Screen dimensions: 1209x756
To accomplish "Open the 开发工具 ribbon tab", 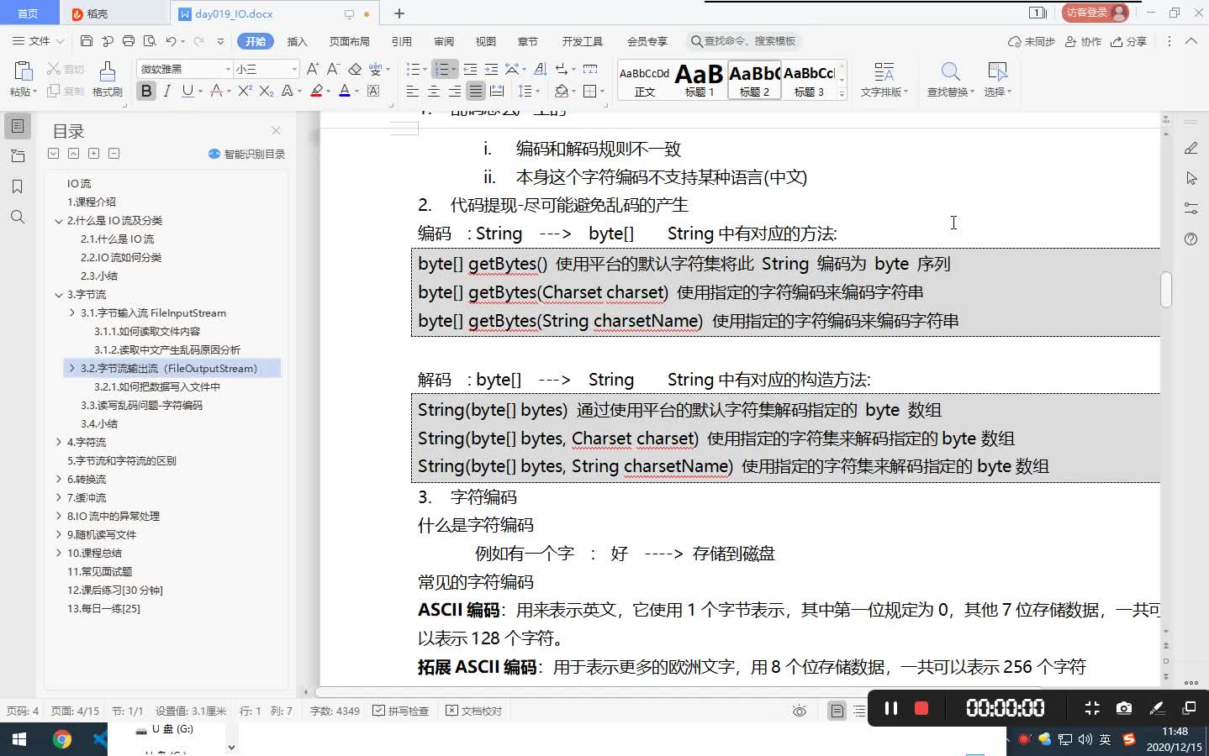I will click(x=582, y=41).
